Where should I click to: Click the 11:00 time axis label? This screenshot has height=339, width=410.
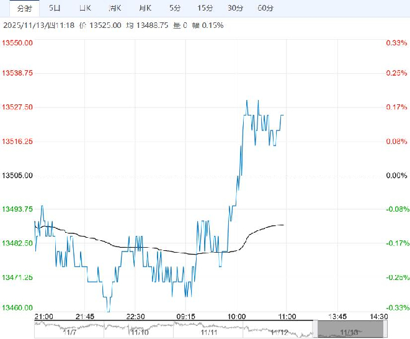(x=285, y=316)
